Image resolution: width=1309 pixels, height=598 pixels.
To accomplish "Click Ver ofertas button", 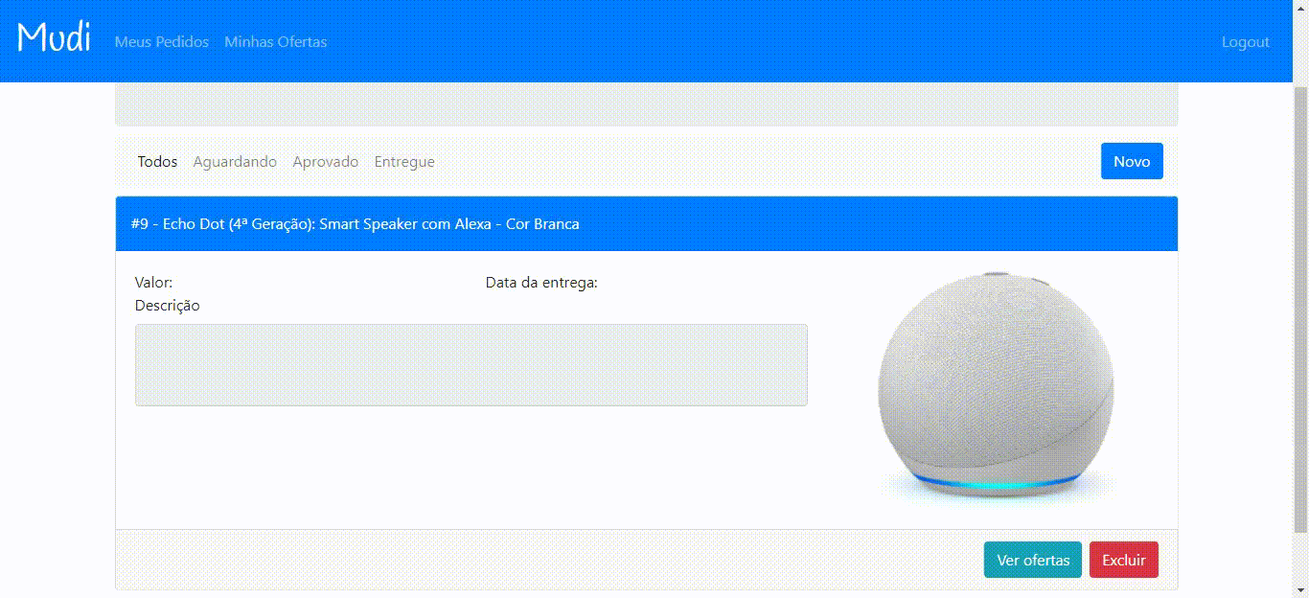I will (1033, 560).
